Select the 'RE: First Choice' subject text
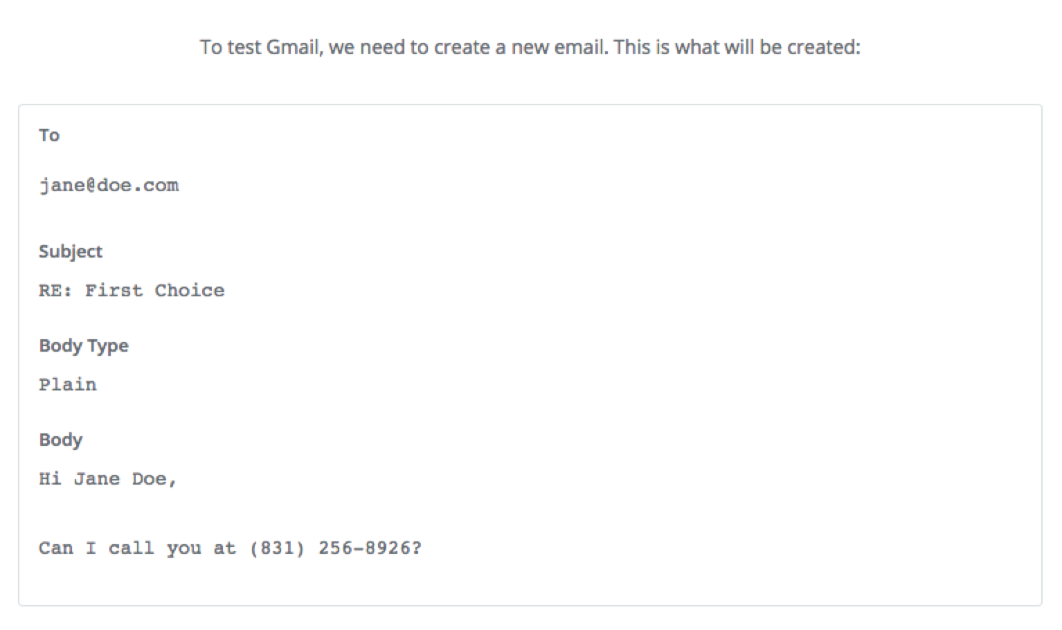Viewport: 1062px width, 630px height. (x=132, y=291)
